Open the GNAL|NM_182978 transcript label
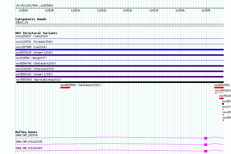Viewport: 231px width, 154px height. [x=26, y=135]
